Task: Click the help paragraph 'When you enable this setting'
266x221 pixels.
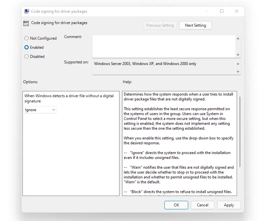Action: [178, 140]
